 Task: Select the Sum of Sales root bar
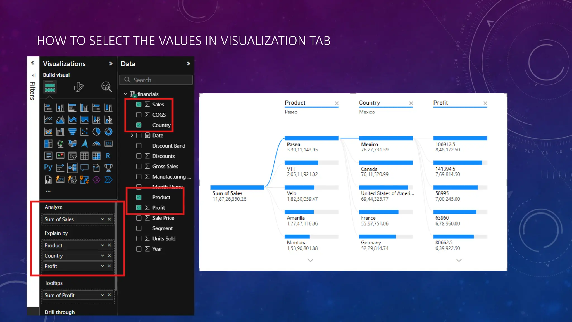coord(237,187)
